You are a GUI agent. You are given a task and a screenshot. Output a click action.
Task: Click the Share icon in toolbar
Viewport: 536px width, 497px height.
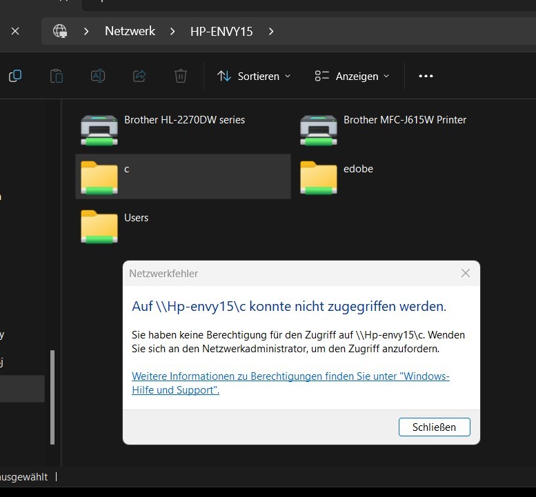click(x=139, y=76)
